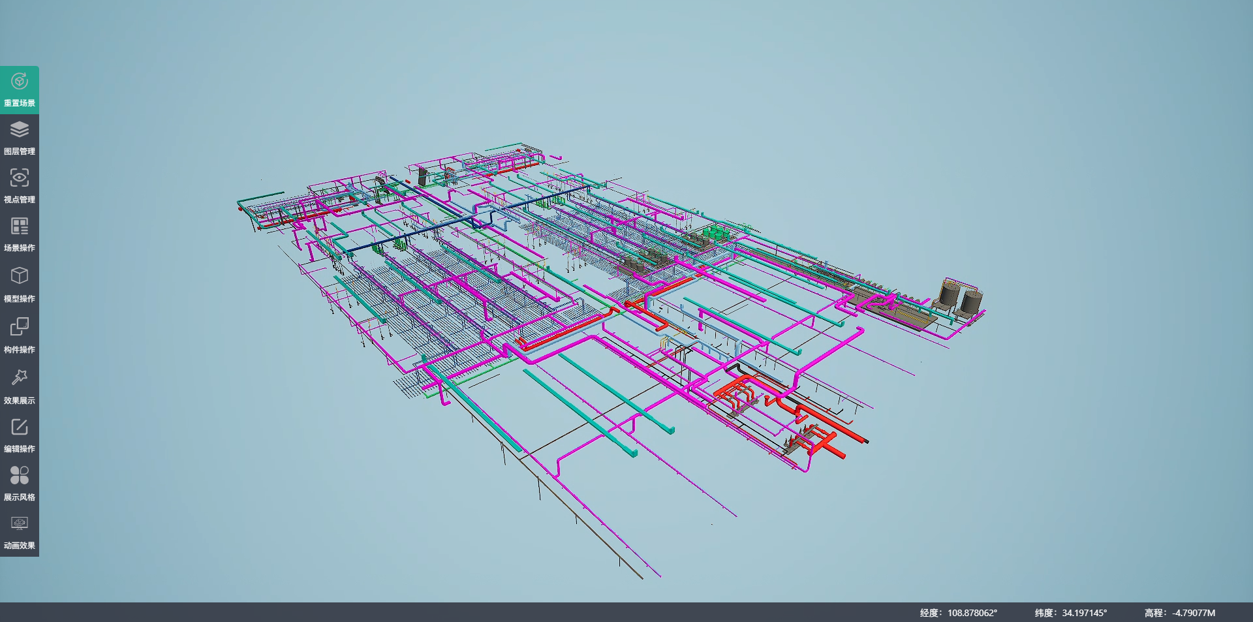Viewport: 1253px width, 622px height.
Task: Open 动画效果 animation effects
Action: (20, 533)
